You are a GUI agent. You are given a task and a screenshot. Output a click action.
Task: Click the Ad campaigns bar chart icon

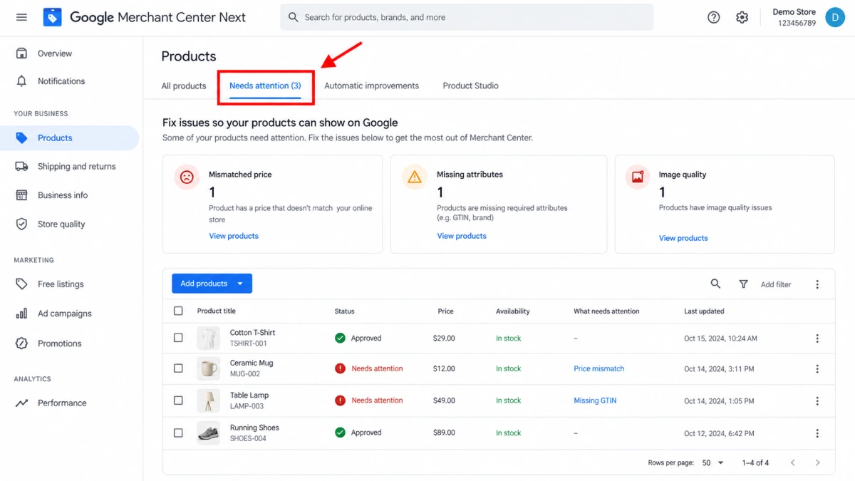[x=21, y=314]
